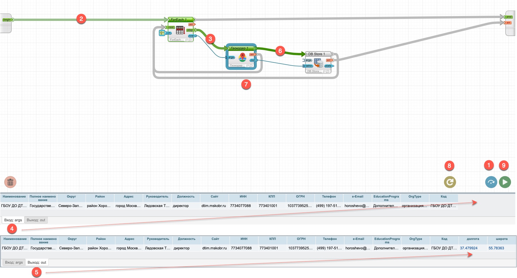Click the 'row' output port on ForEach
This screenshot has width=517, height=278.
pos(191,36)
